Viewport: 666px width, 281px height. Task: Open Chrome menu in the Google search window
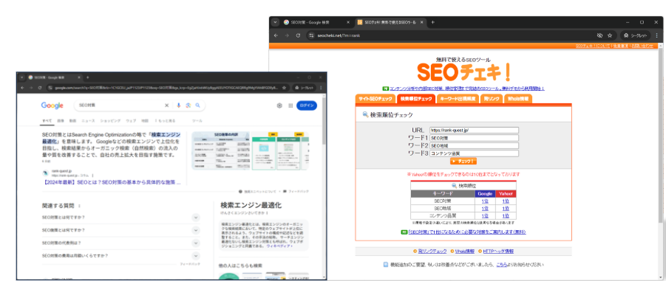click(321, 88)
